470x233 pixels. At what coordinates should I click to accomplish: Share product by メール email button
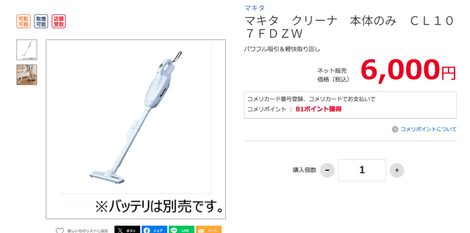pyautogui.click(x=209, y=230)
